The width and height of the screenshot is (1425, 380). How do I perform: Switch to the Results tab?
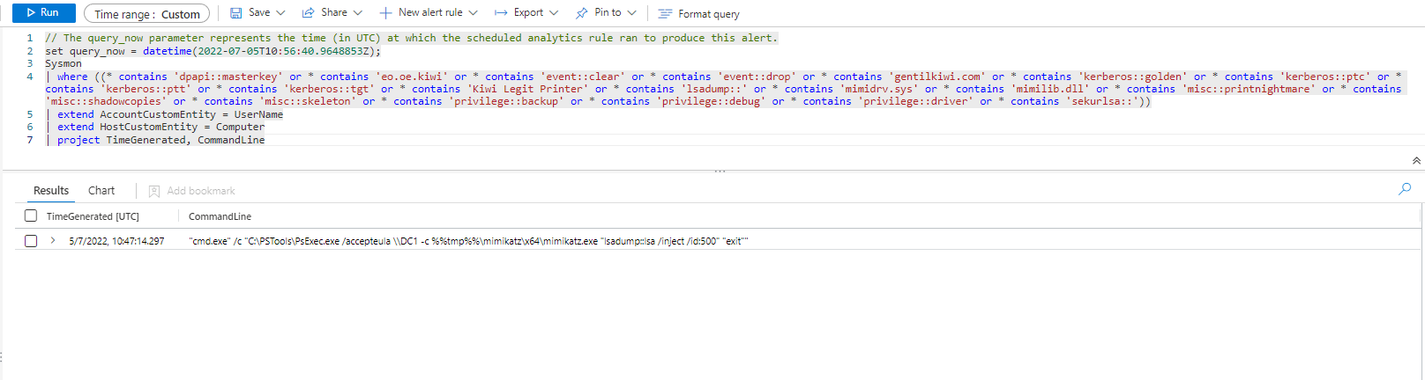[x=51, y=191]
